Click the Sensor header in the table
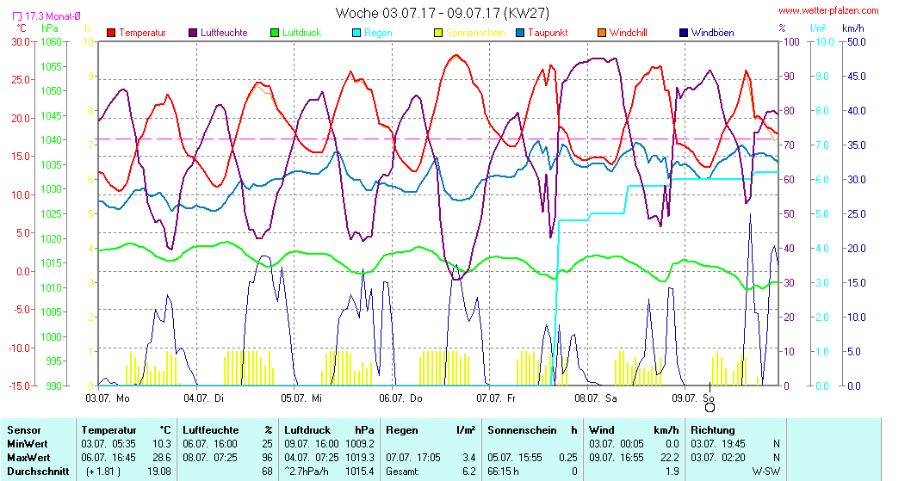The width and height of the screenshot is (911, 481). tap(24, 430)
